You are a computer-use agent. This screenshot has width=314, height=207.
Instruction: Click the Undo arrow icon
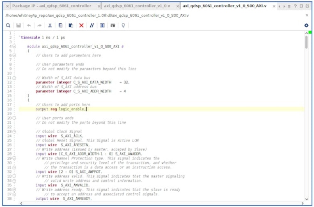click(x=29, y=25)
